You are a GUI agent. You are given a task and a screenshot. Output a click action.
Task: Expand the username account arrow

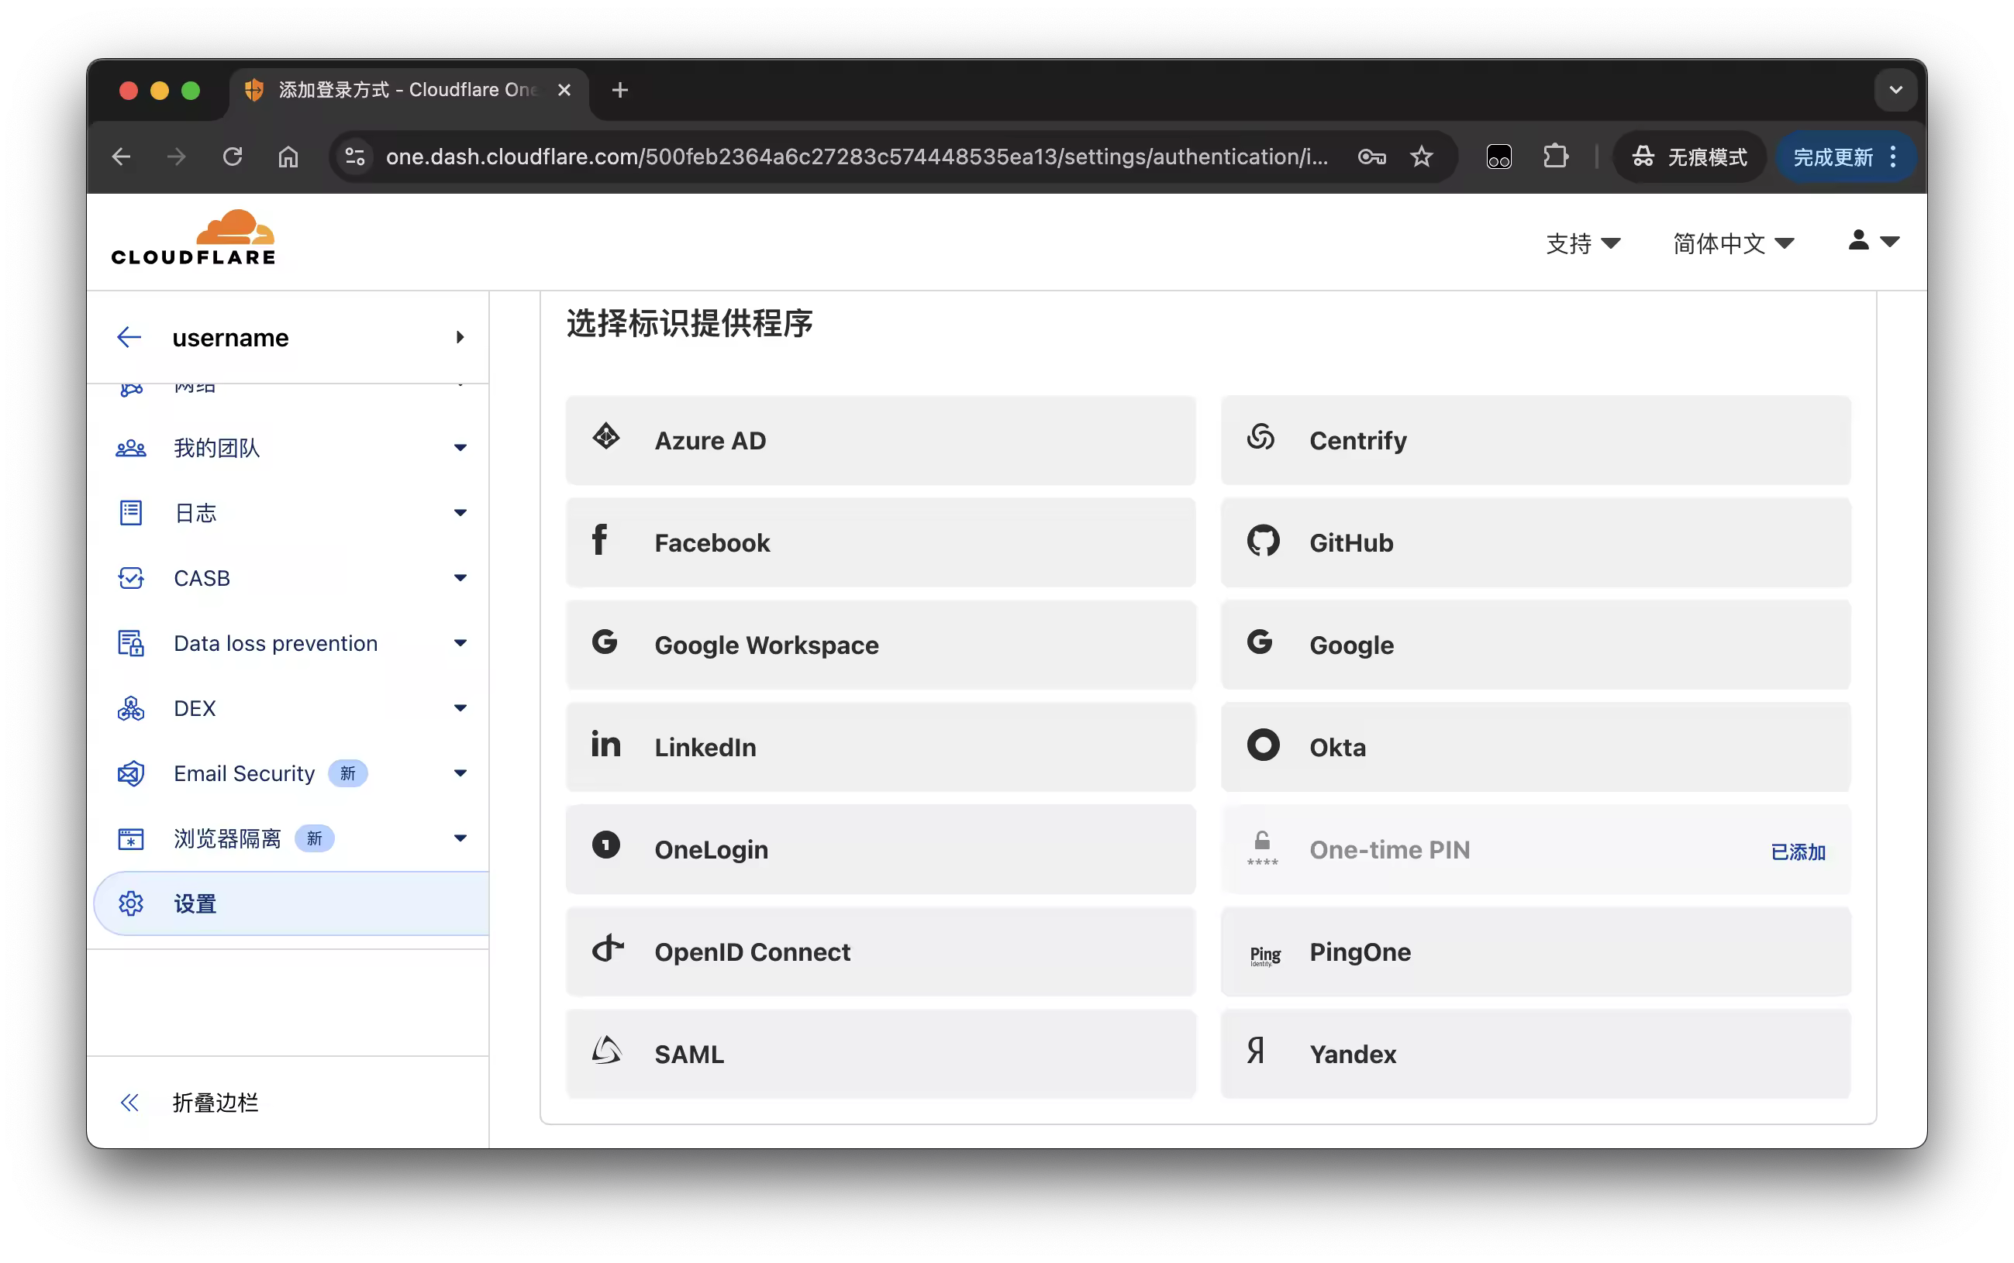(460, 338)
